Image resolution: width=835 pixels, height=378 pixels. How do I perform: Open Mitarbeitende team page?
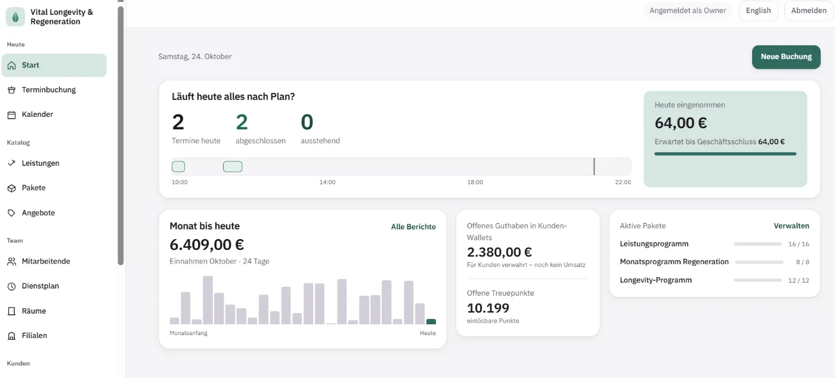click(x=54, y=262)
